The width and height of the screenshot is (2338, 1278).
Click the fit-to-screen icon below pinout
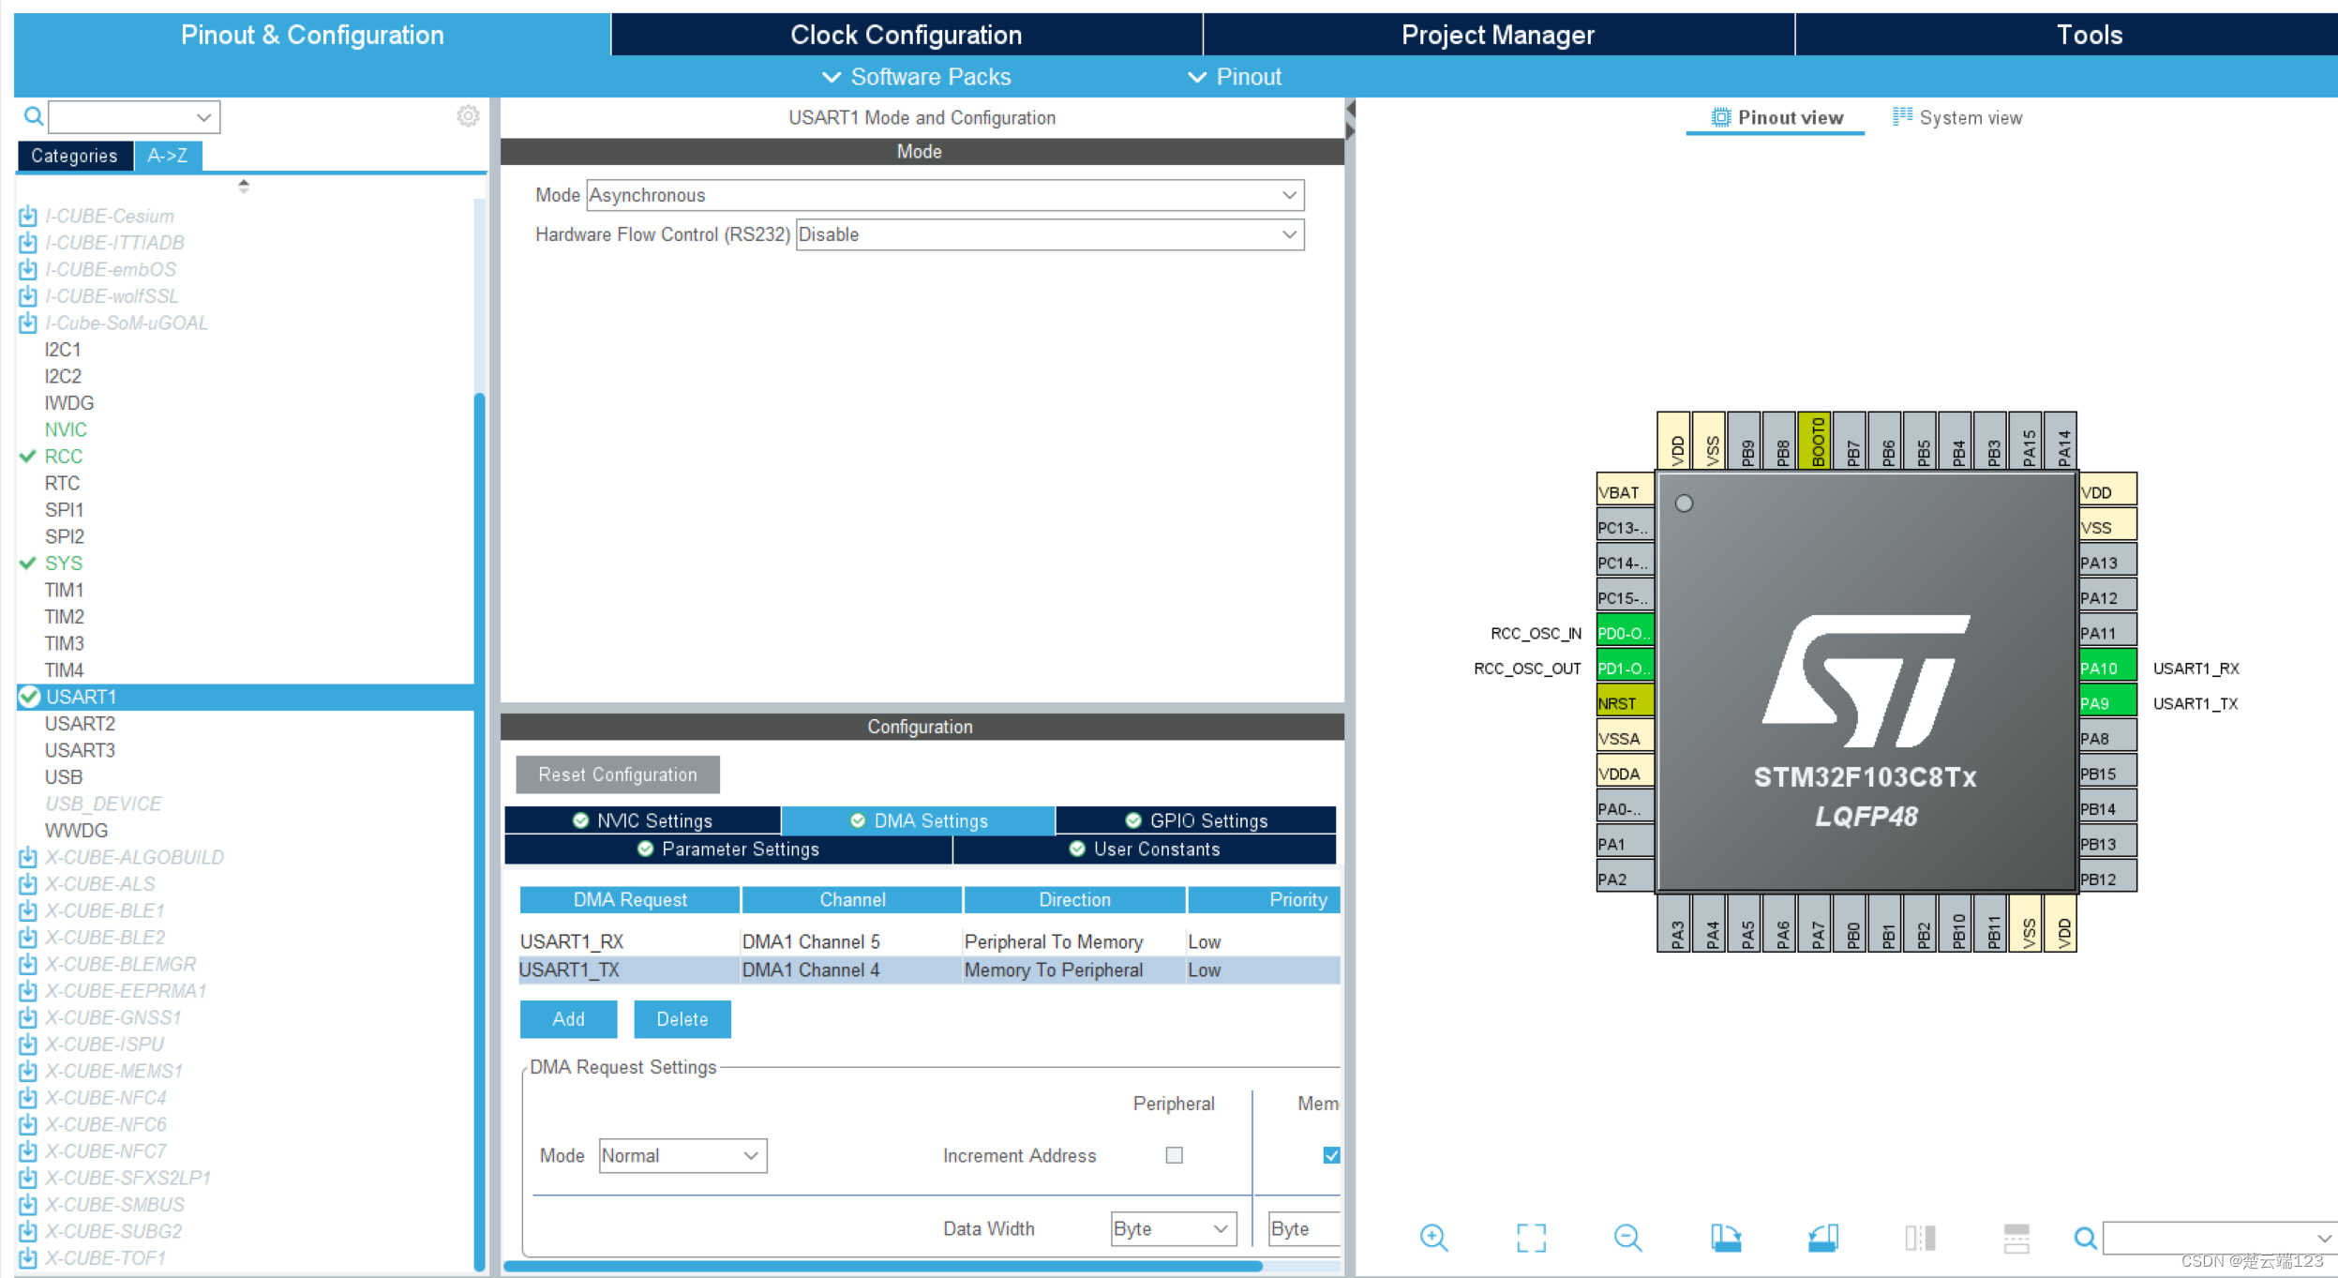coord(1532,1238)
